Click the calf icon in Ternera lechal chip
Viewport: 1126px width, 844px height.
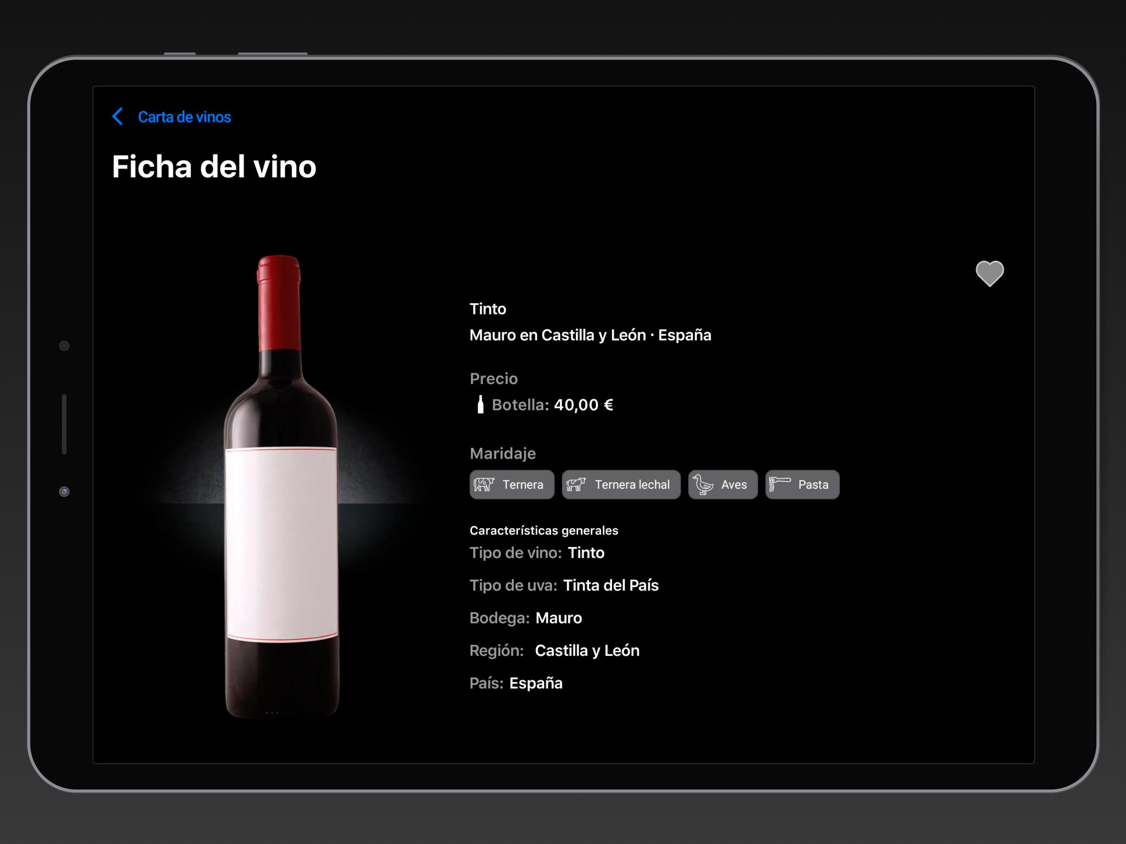pos(576,485)
